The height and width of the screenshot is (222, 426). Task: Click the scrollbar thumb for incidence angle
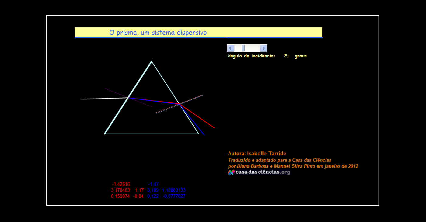tap(243, 48)
